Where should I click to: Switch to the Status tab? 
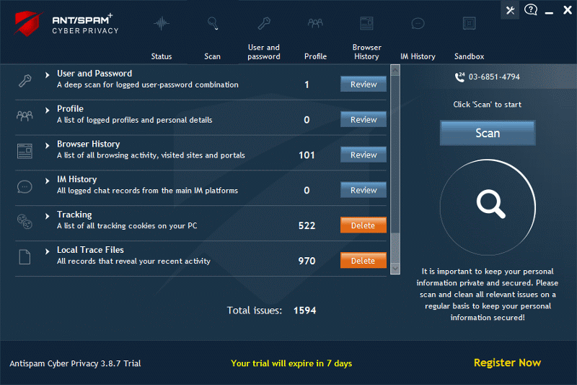[x=161, y=56]
